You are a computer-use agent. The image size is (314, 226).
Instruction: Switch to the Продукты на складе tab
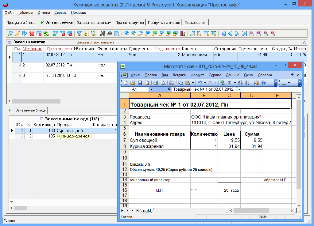[x=163, y=23]
